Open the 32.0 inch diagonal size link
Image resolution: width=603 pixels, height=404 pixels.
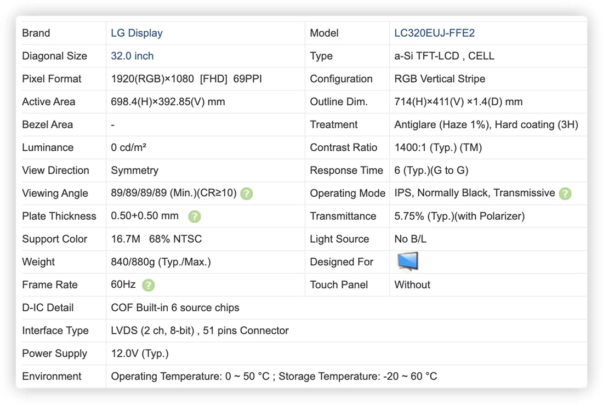pyautogui.click(x=132, y=56)
